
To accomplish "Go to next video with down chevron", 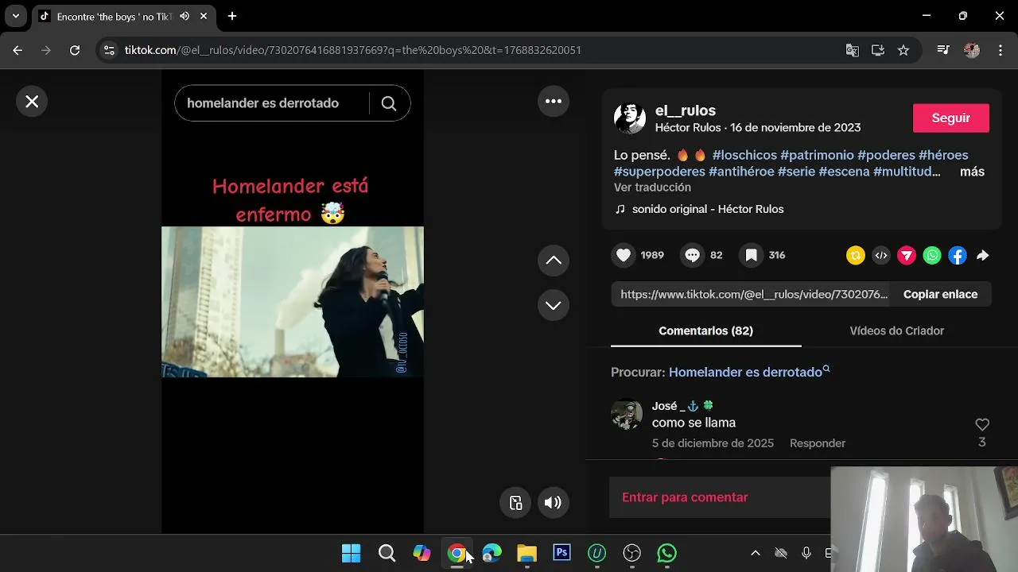I will pyautogui.click(x=554, y=306).
